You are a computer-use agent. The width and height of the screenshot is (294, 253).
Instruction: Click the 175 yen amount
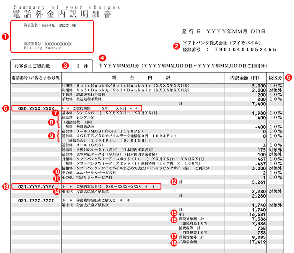[262, 150]
